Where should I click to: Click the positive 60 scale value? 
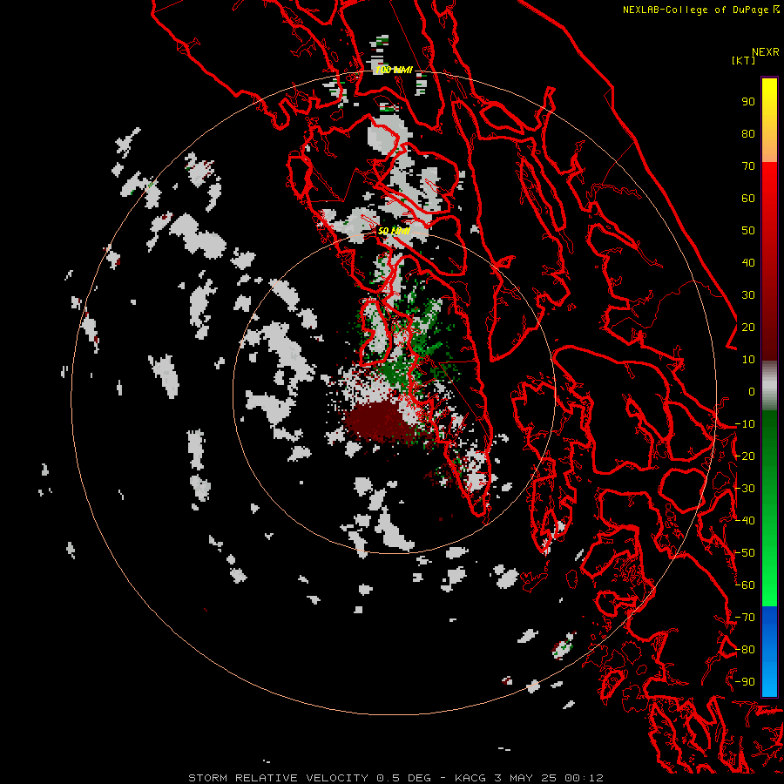click(748, 198)
